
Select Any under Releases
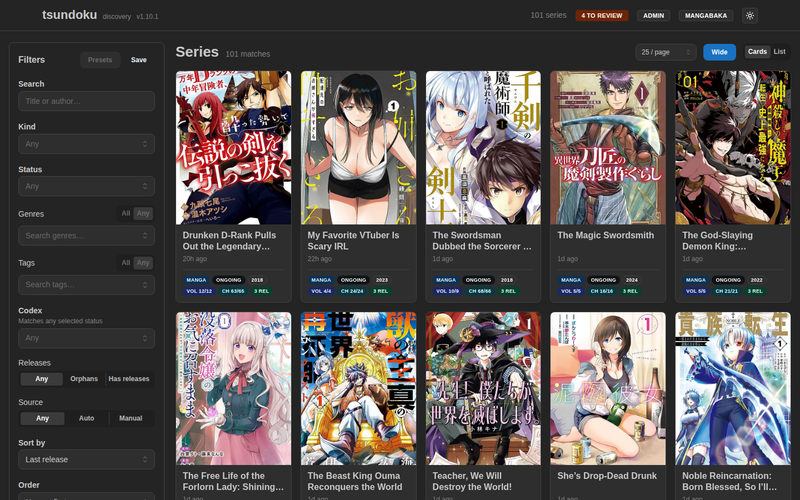click(42, 379)
